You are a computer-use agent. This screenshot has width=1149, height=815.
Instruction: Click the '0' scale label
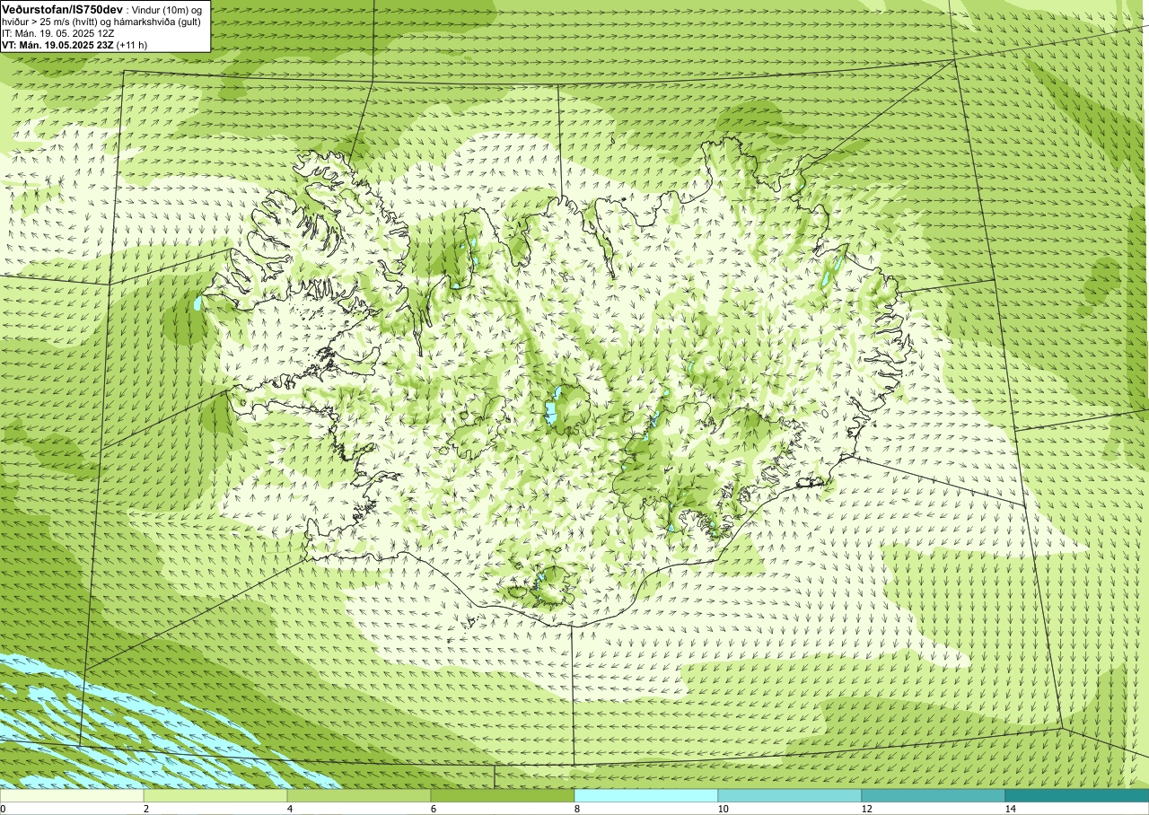(3, 809)
